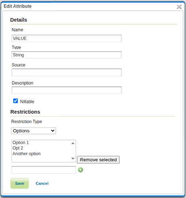
Task: Click the Edit Attribute title bar
Action: pyautogui.click(x=90, y=6)
